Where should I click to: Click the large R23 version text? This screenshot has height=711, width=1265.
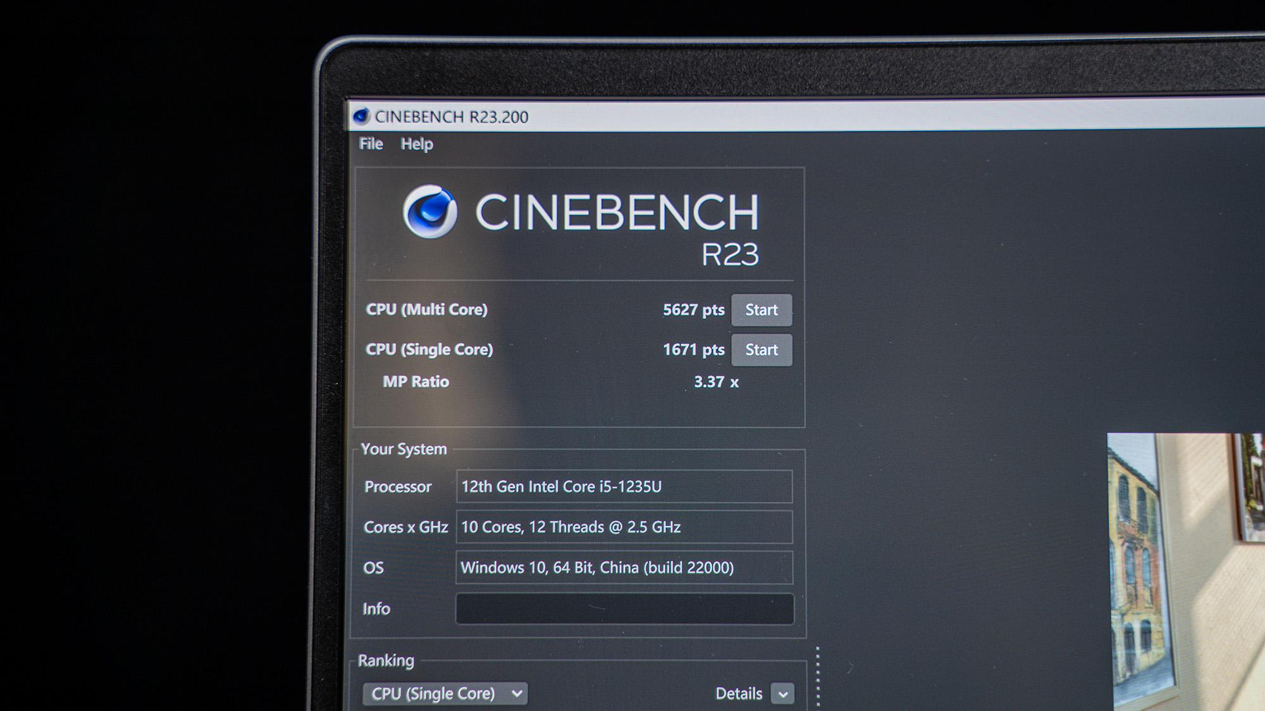point(730,255)
